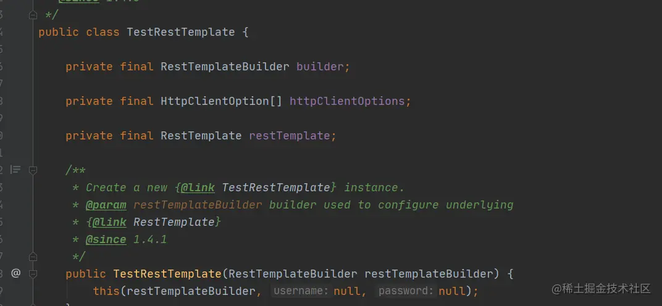
Task: Collapse the TestRestTemplate constructor fold marker
Action: coord(33,273)
